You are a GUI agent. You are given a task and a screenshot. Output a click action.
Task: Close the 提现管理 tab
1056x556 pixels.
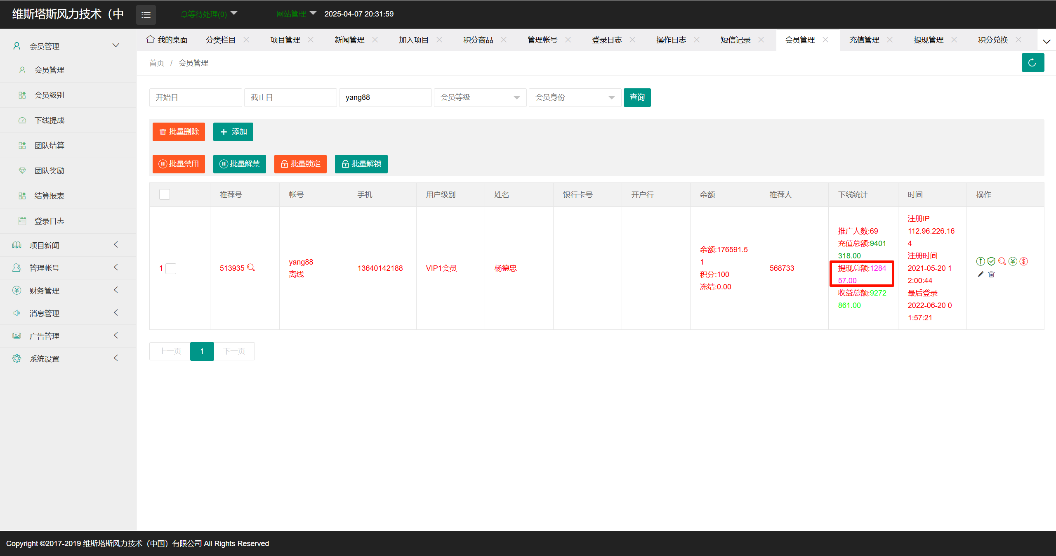(x=954, y=40)
